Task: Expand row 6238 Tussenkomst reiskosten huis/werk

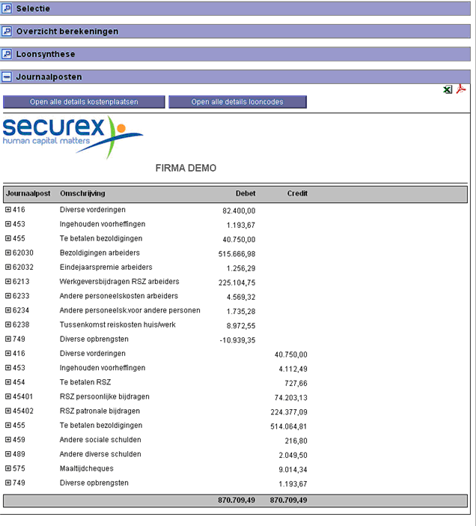Action: pos(8,325)
